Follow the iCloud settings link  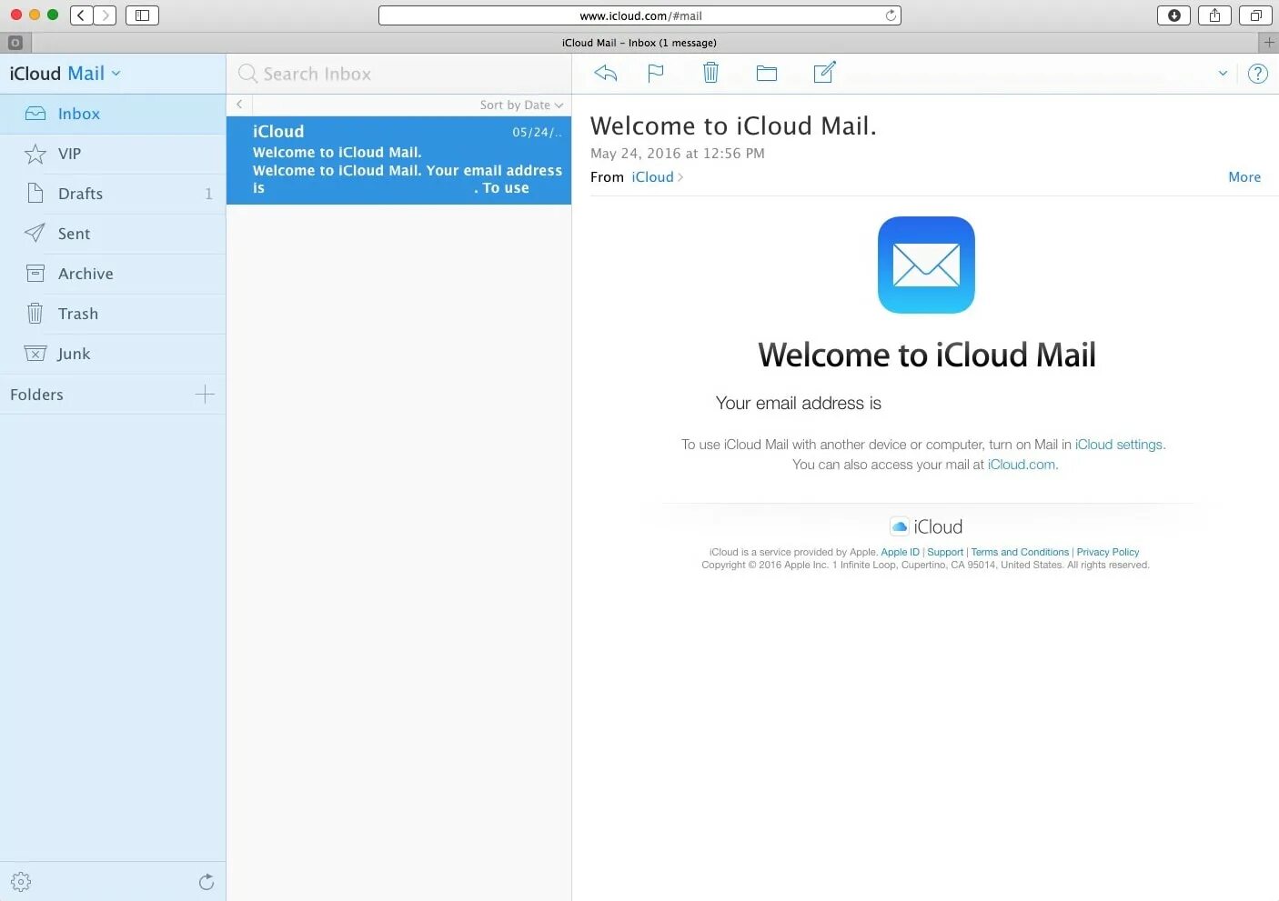point(1119,445)
